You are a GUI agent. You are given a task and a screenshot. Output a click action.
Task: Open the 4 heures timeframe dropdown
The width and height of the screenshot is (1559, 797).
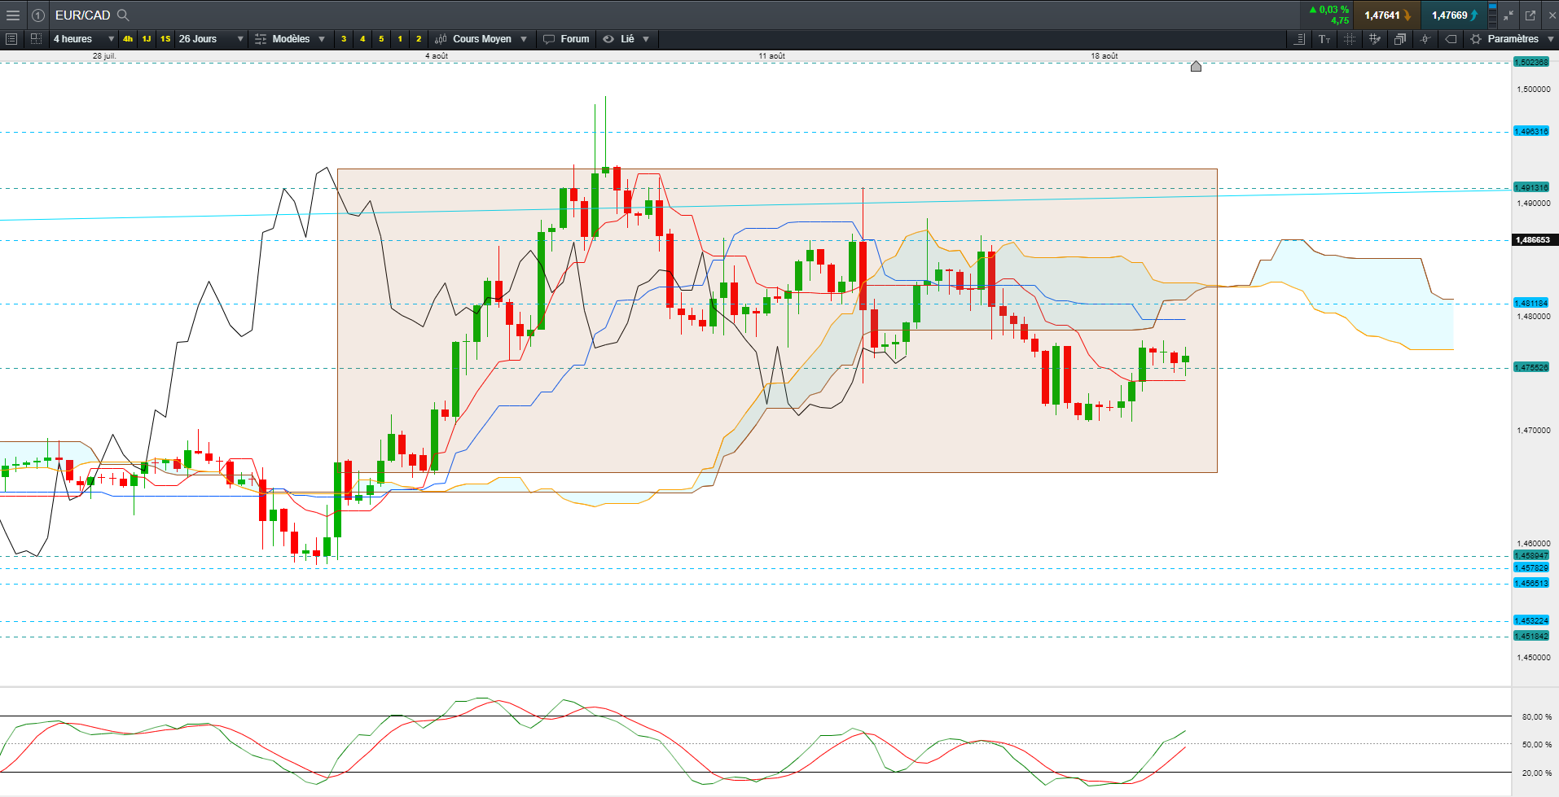click(x=83, y=39)
